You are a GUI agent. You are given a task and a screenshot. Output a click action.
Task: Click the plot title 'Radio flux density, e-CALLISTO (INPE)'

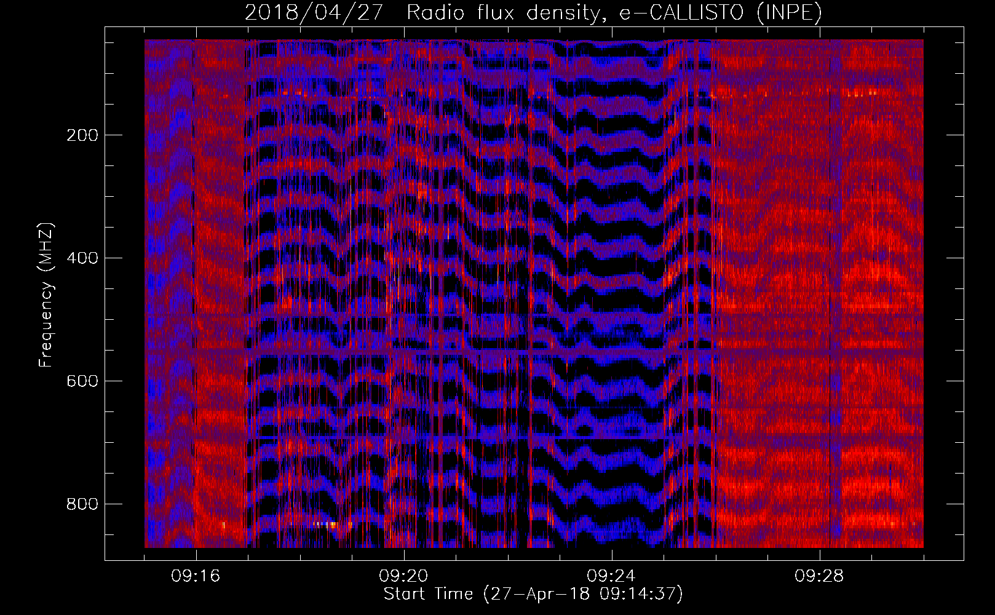(614, 12)
